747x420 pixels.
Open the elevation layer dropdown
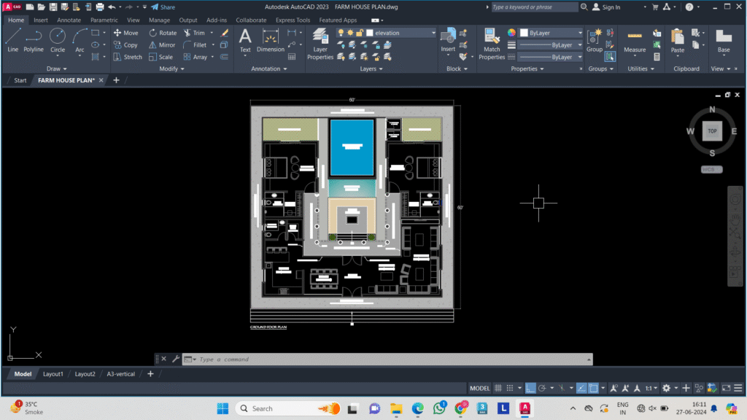point(433,33)
